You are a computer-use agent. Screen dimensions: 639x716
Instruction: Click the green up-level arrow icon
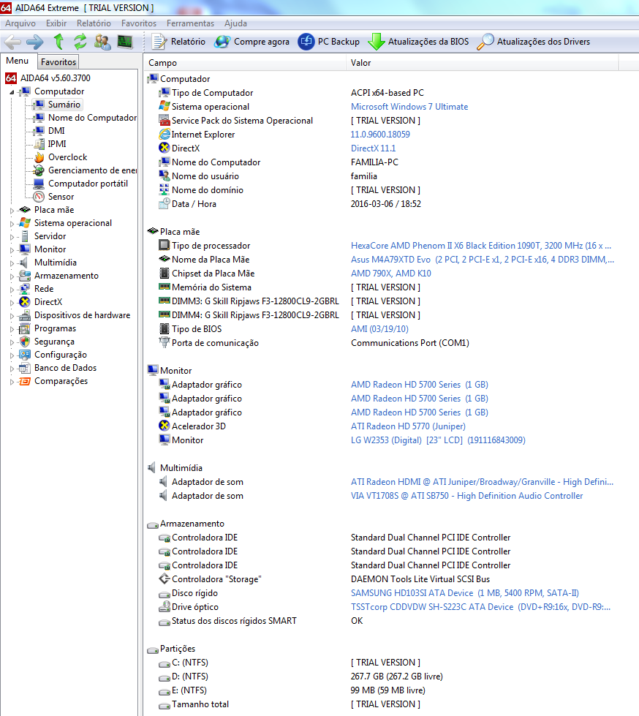(x=58, y=42)
